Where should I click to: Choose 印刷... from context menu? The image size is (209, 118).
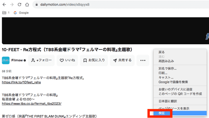point(180,73)
